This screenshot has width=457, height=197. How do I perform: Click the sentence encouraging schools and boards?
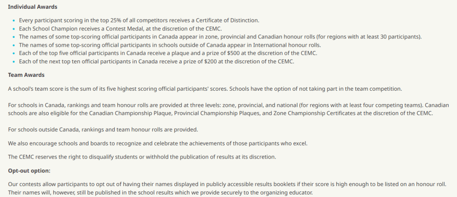158,143
